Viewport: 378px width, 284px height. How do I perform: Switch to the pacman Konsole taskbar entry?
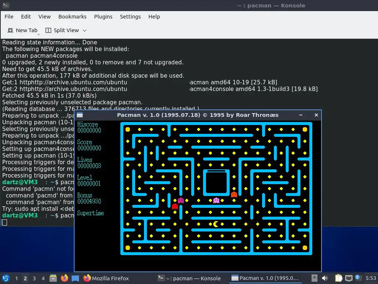(189, 278)
